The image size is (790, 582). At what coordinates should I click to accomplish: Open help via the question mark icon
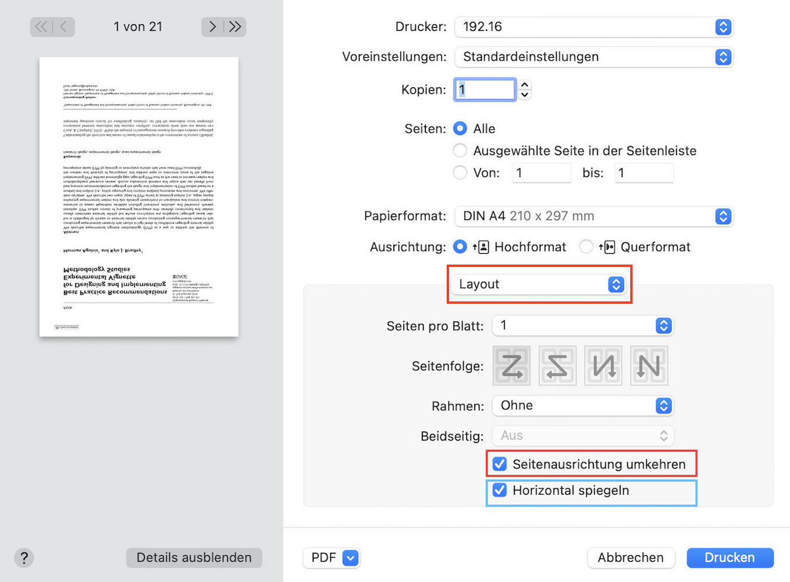tap(24, 558)
